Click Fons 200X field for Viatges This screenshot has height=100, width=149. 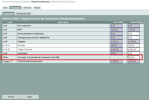pyautogui.click(x=116, y=41)
